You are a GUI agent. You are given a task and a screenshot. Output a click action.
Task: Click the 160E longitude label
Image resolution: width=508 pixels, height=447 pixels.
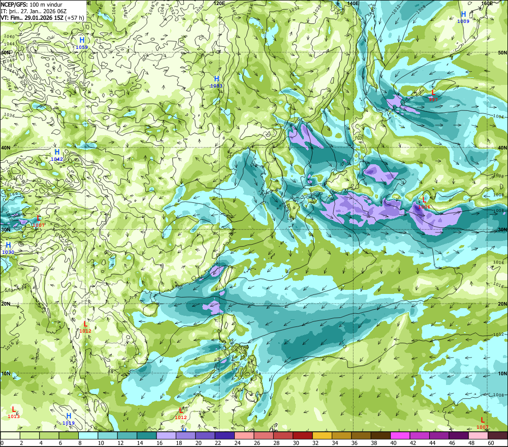487,3
